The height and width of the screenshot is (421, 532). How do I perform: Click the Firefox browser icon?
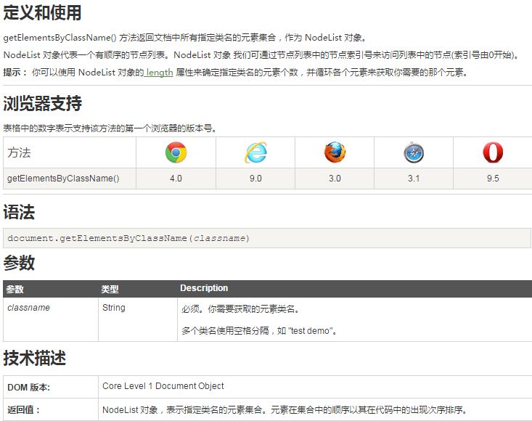coord(335,152)
